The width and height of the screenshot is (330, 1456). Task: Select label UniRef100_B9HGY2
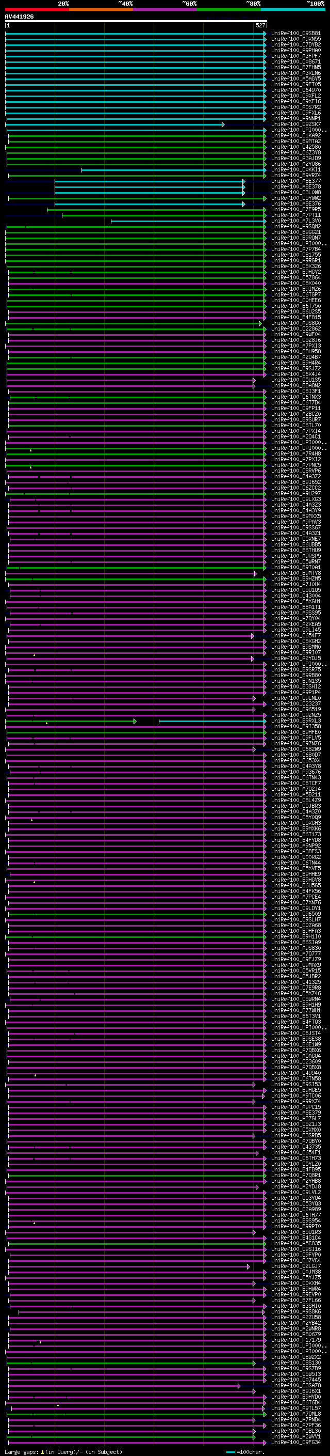[295, 272]
